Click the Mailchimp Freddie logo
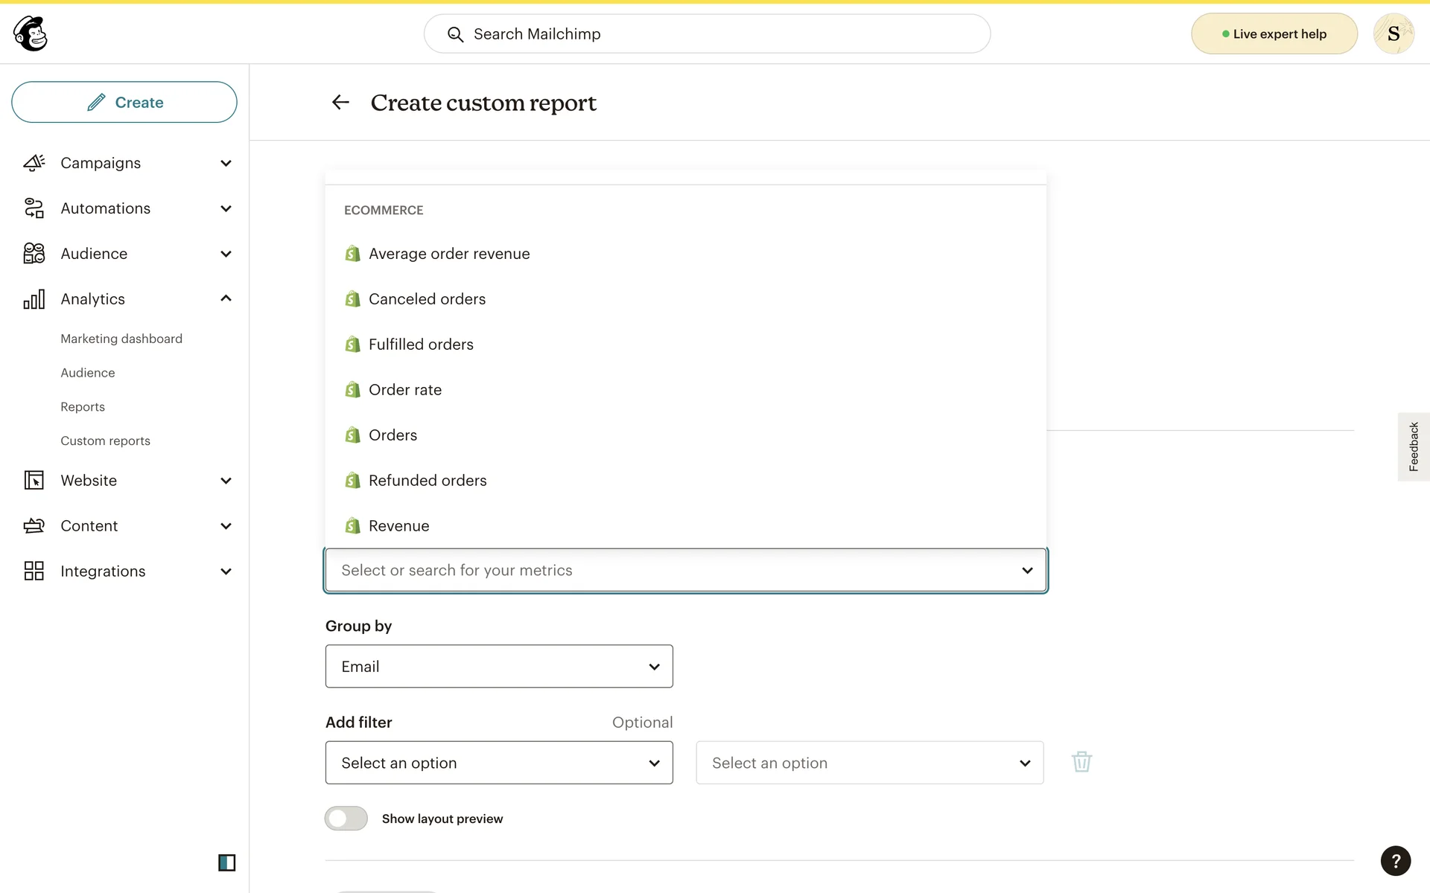This screenshot has width=1430, height=893. (x=31, y=33)
